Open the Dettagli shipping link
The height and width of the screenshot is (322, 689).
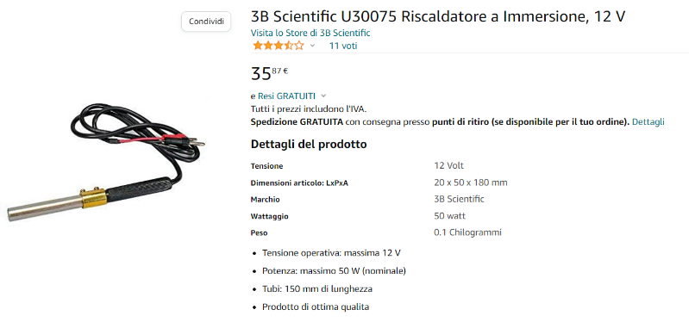click(x=648, y=122)
